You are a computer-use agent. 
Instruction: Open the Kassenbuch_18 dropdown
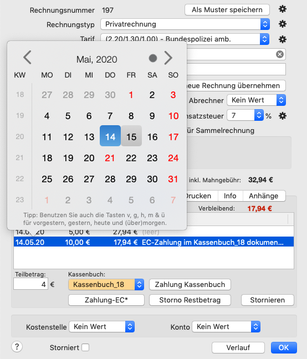pyautogui.click(x=106, y=285)
